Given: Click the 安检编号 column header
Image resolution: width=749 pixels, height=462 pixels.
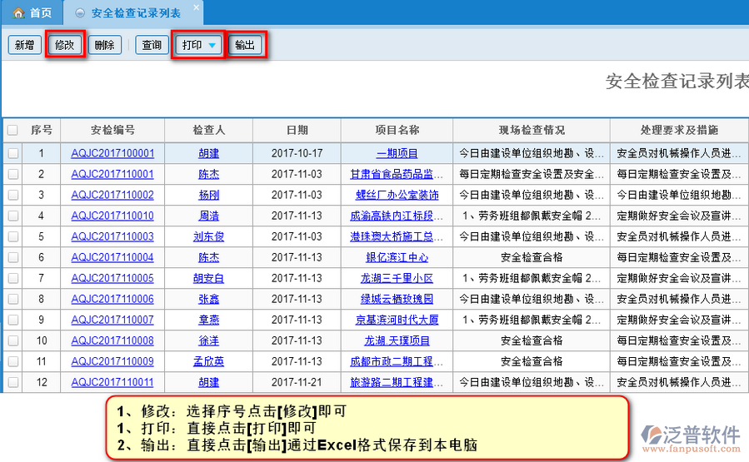Looking at the screenshot, I should coord(112,131).
